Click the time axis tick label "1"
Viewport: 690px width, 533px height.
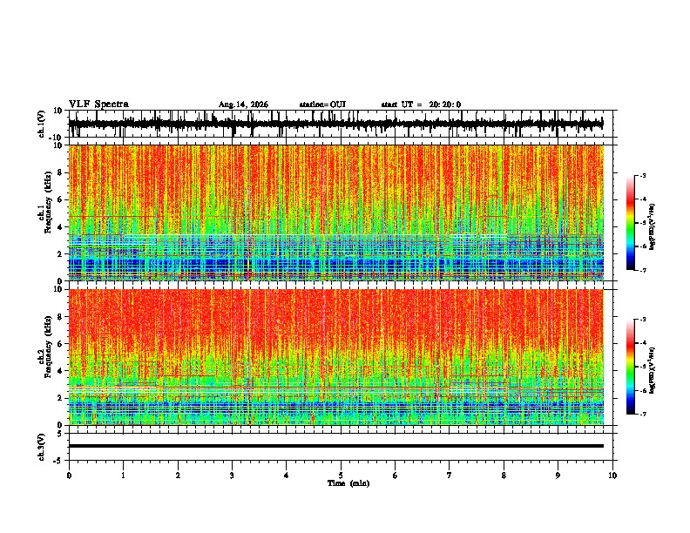(x=123, y=476)
